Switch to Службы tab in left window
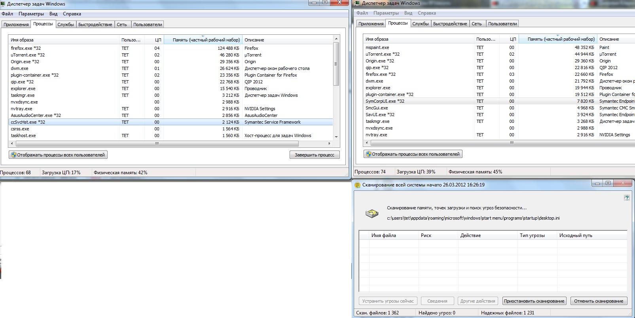Viewport: 635px width, 318px height. (66, 24)
